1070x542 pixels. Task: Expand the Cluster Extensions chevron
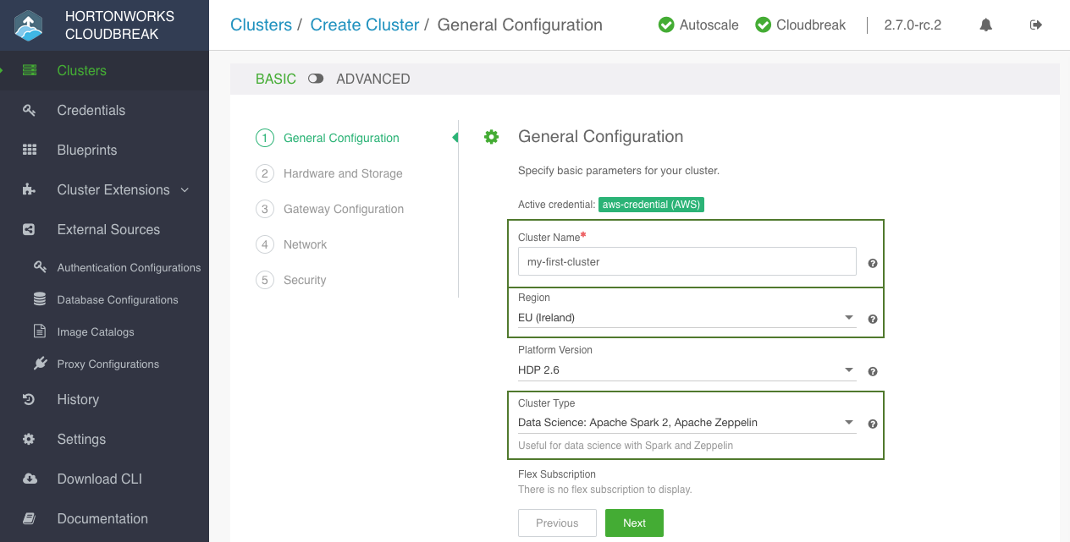pyautogui.click(x=185, y=189)
